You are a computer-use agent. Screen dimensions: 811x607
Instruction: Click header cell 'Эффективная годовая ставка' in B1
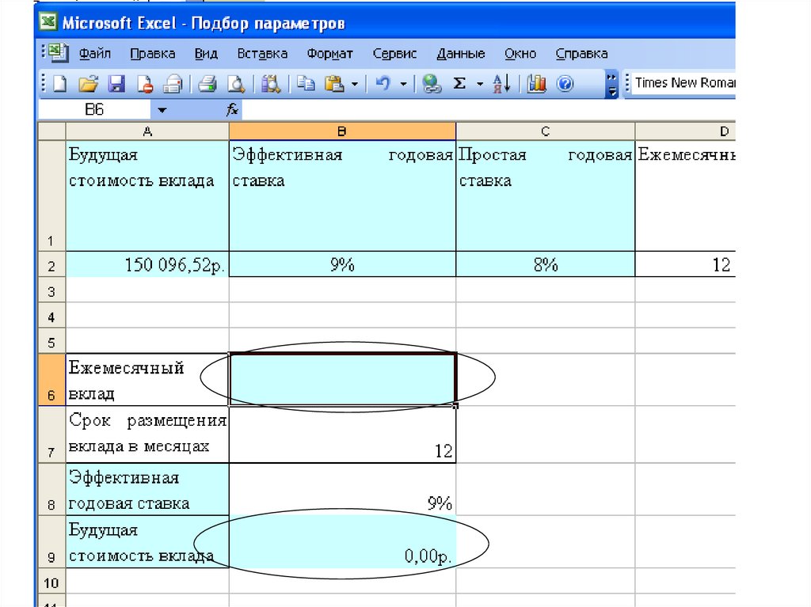tap(342, 196)
